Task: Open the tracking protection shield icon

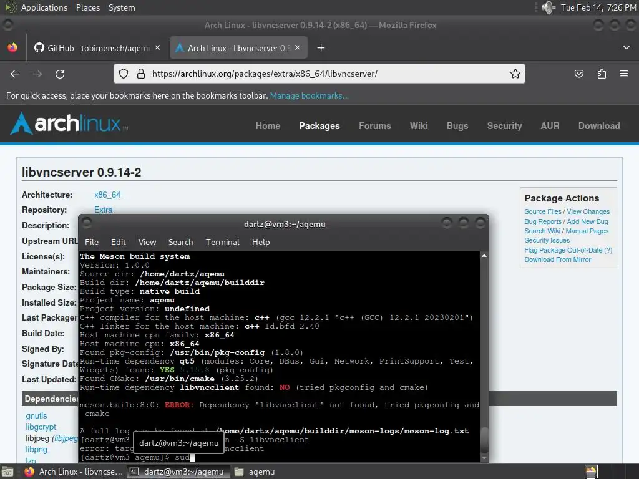Action: pos(124,74)
